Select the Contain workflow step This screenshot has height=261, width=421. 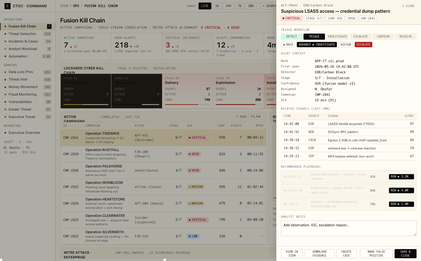(x=383, y=36)
